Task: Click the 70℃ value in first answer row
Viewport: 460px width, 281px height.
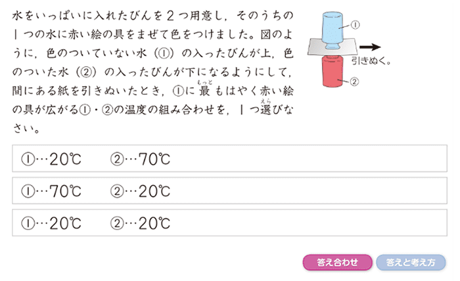Action: pyautogui.click(x=154, y=159)
